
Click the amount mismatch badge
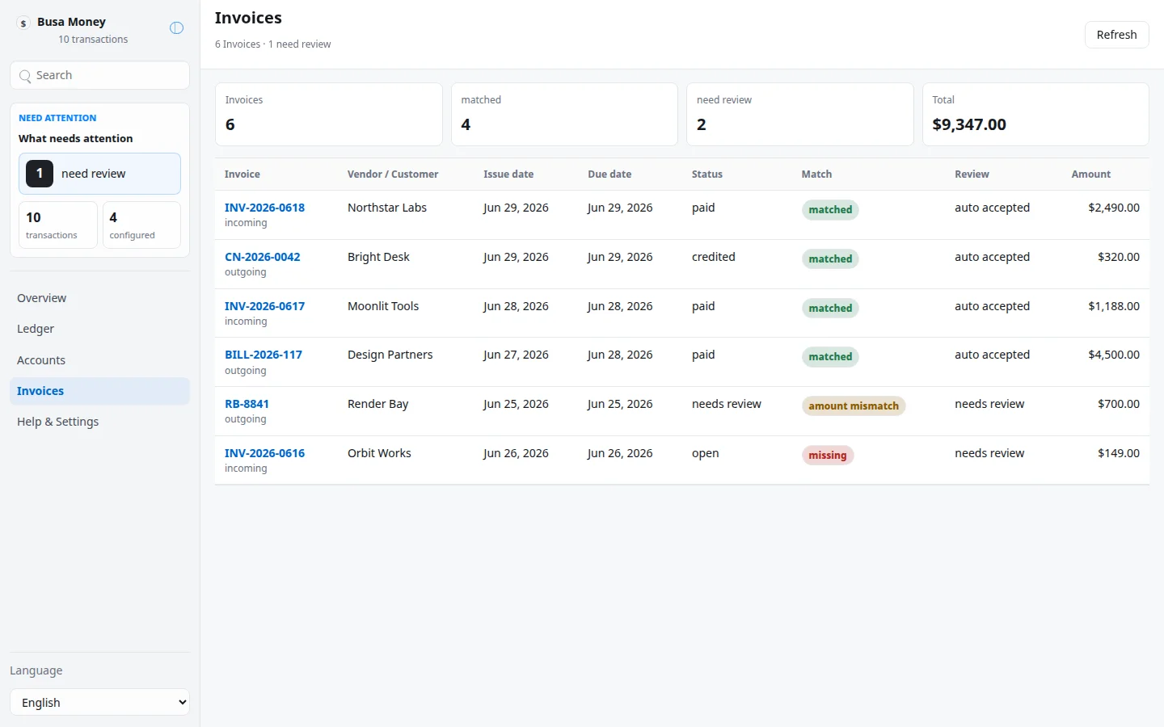[x=854, y=406]
